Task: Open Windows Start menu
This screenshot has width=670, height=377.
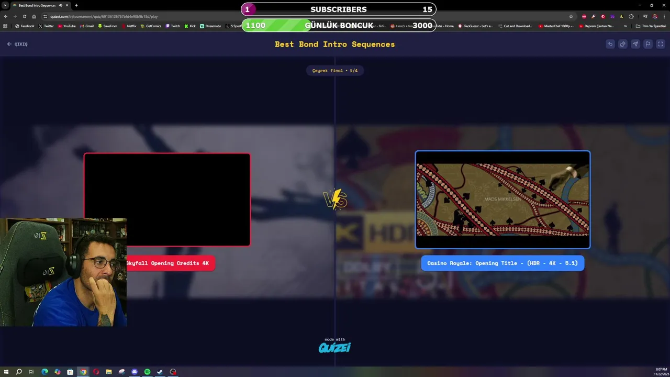Action: pos(6,372)
